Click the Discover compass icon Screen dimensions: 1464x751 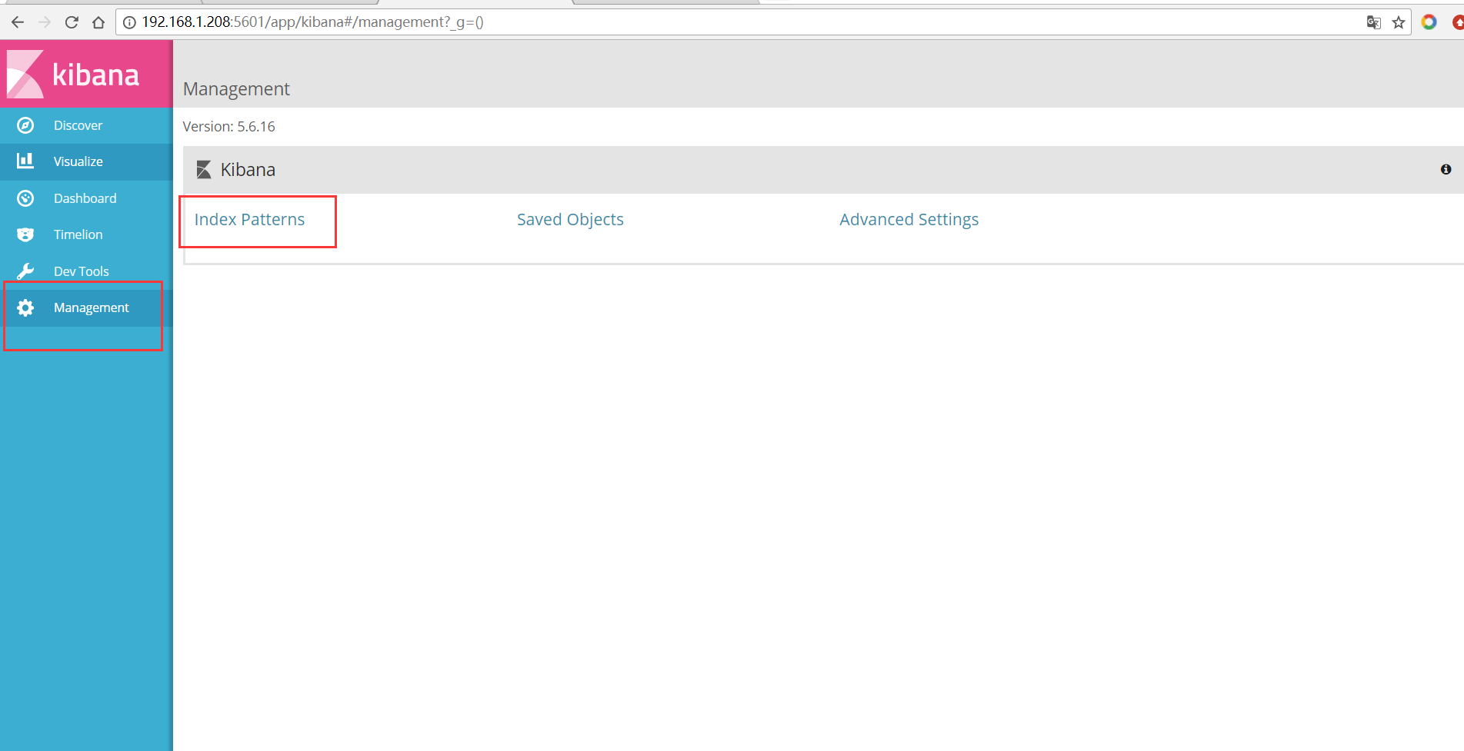25,125
